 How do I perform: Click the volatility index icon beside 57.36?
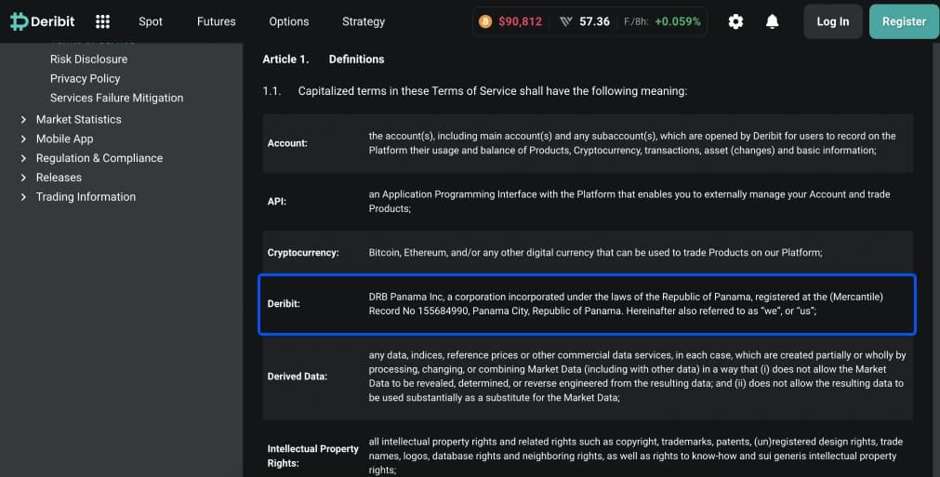coord(566,21)
